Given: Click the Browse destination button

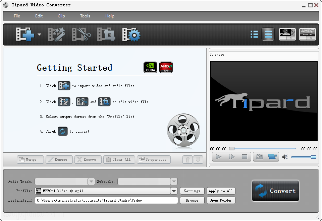Looking at the screenshot, I should coord(192,200).
